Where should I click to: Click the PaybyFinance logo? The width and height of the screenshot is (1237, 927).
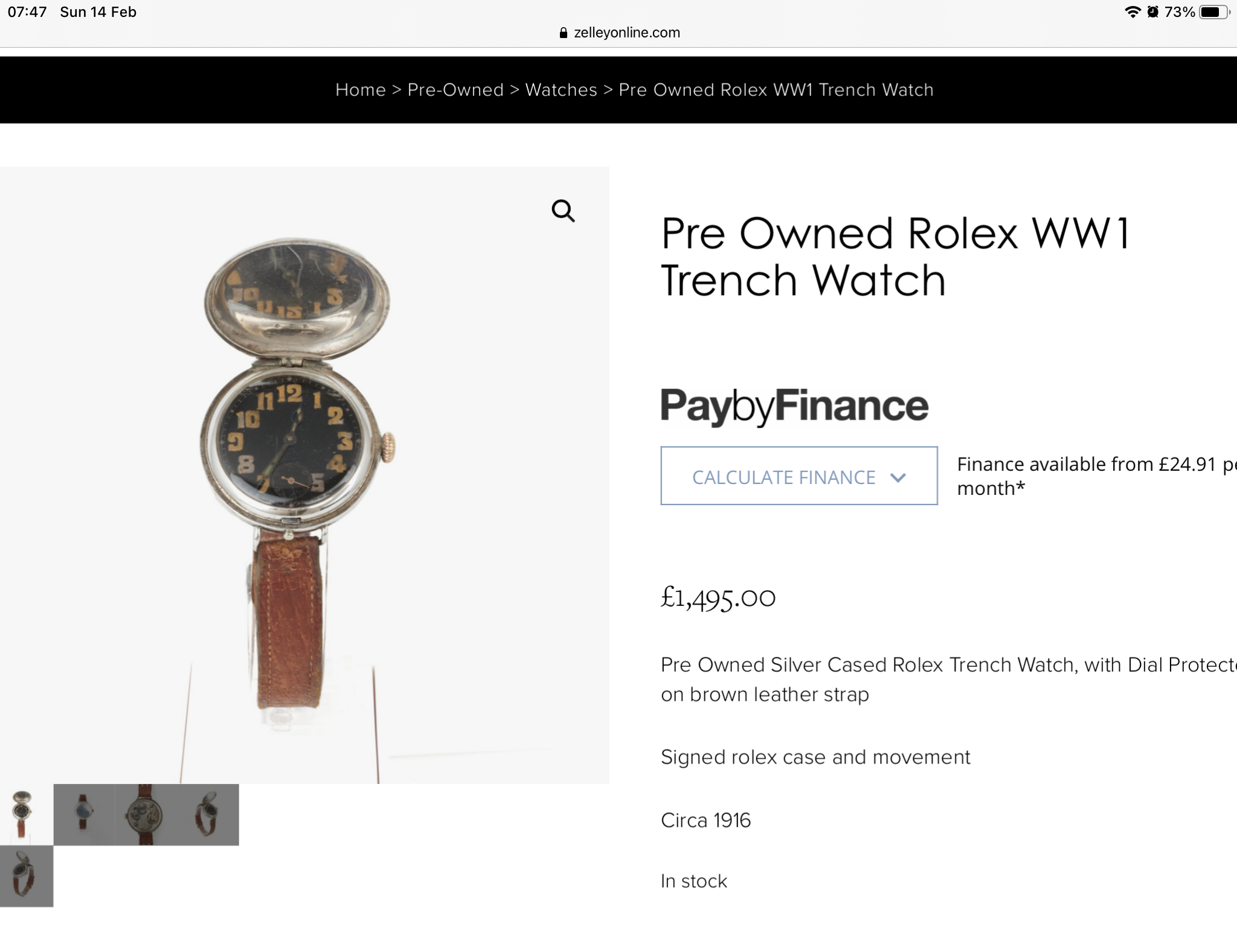794,406
